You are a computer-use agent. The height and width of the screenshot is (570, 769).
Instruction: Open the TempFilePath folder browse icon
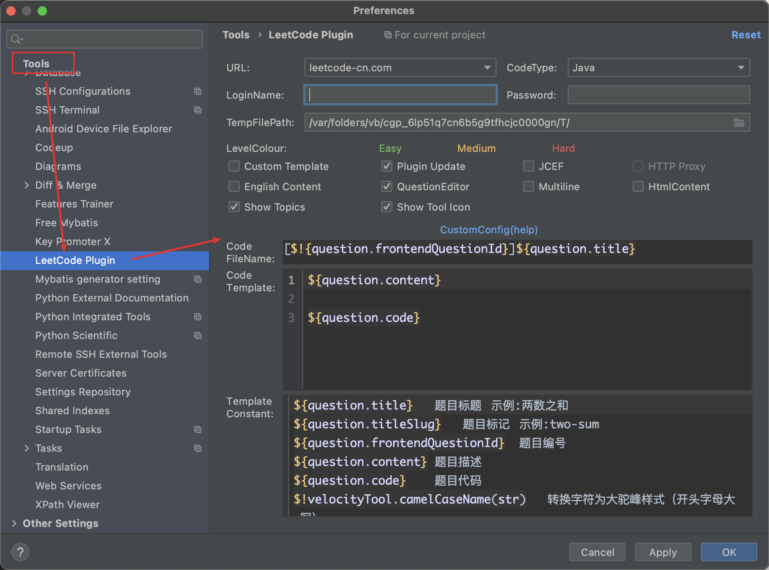click(x=739, y=123)
